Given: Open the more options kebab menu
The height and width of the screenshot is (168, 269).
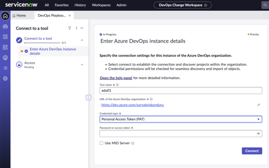Looking at the screenshot, I should point(76,28).
